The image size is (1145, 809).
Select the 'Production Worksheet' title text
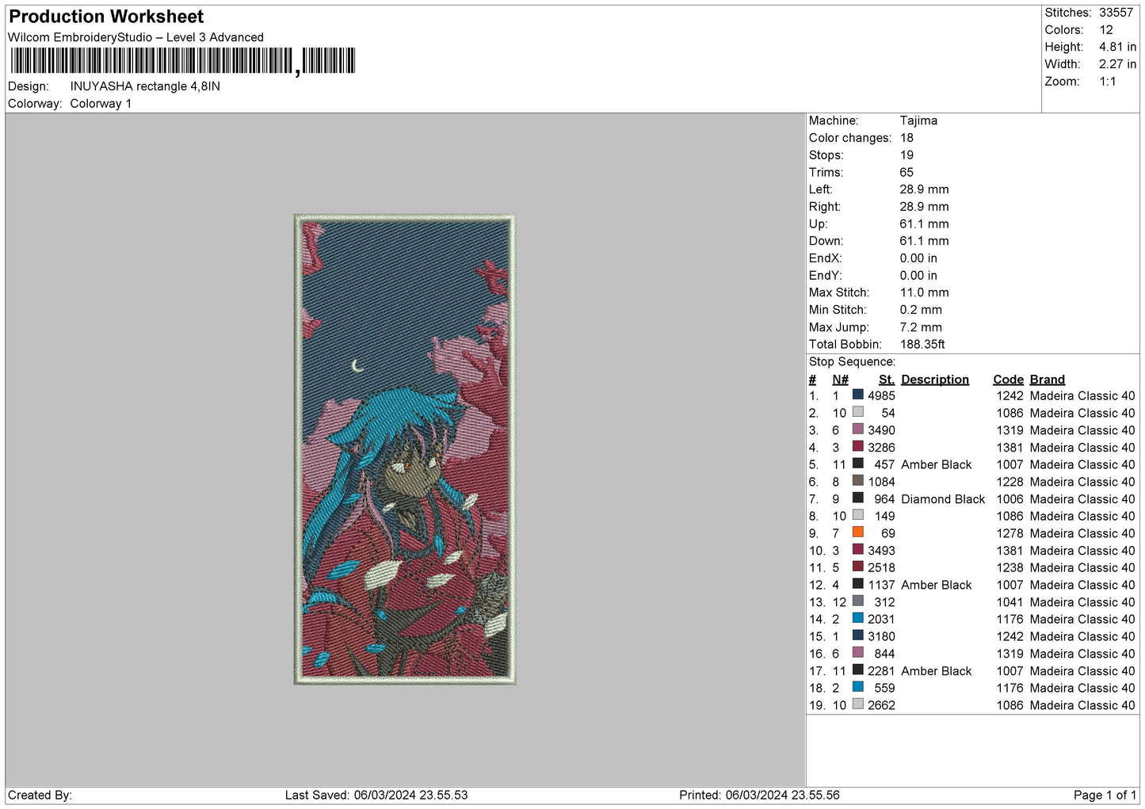(x=106, y=17)
